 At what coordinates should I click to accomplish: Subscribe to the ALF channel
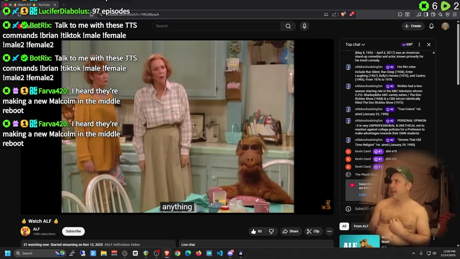tap(73, 231)
